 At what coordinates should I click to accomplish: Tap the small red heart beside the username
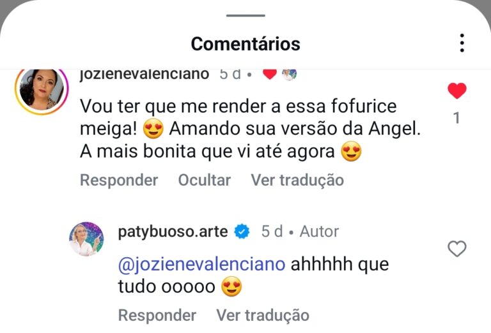coord(270,74)
